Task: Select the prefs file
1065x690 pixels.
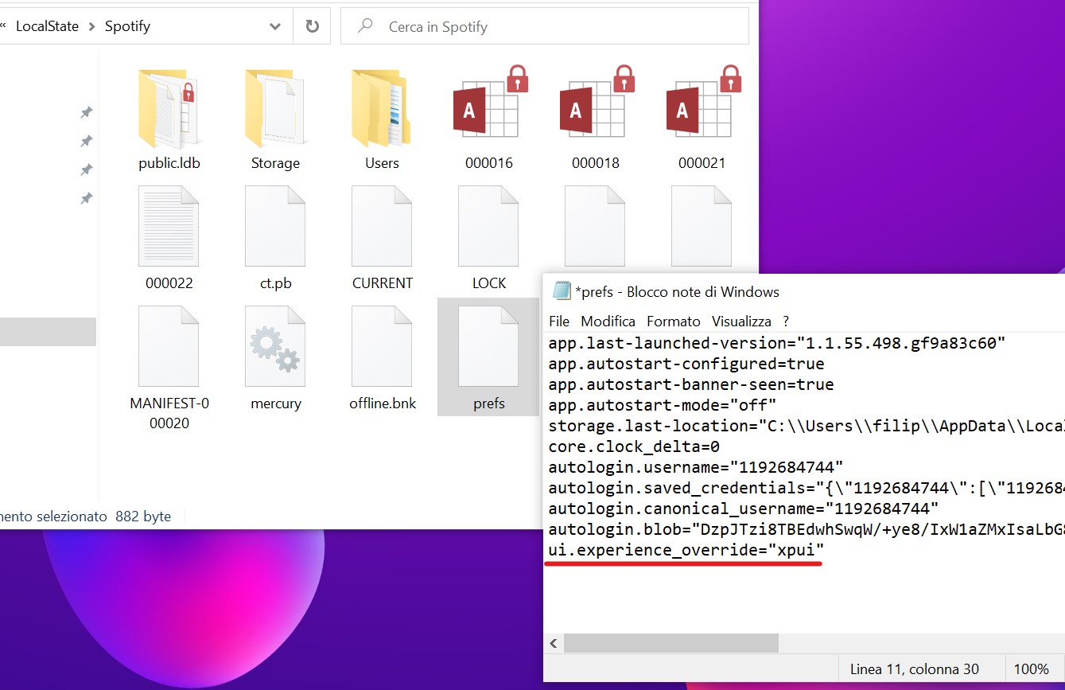Action: click(x=488, y=357)
